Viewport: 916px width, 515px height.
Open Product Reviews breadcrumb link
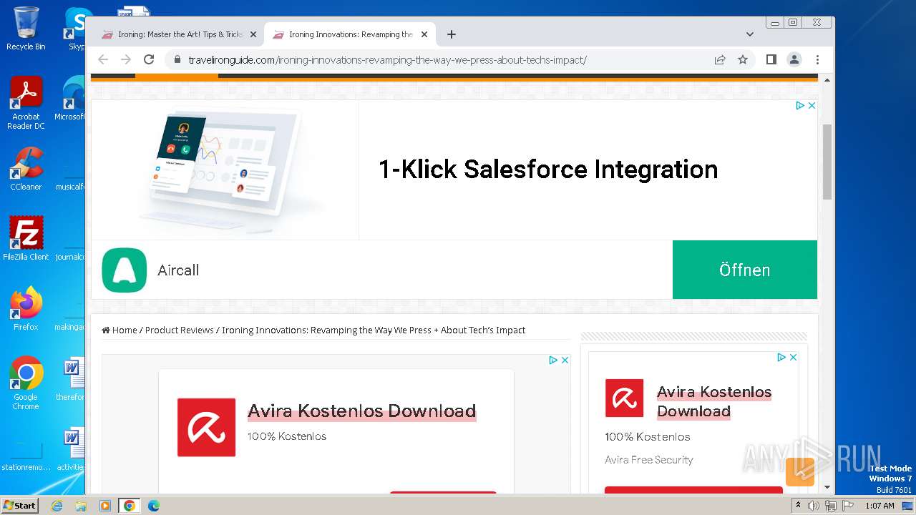(180, 330)
